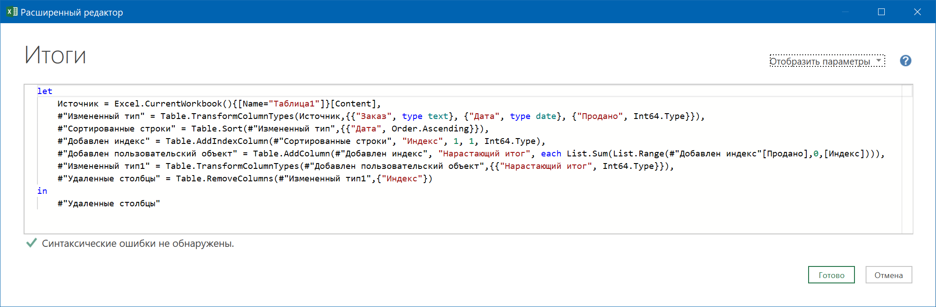
Task: Open the help question mark icon
Action: [905, 61]
